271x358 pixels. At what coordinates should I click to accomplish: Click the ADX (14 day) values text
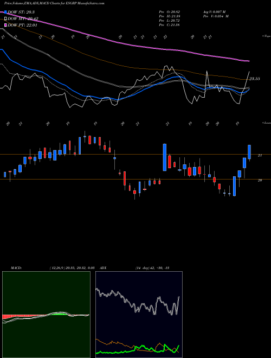tap(152, 268)
